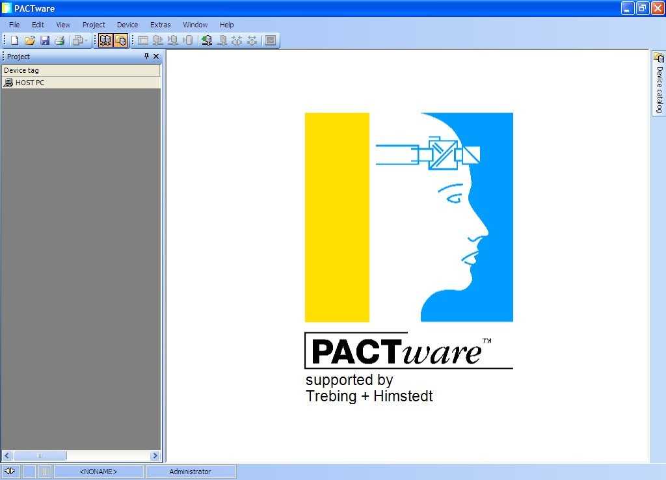Minimize the PACTware window
Image resolution: width=666 pixels, height=480 pixels.
pyautogui.click(x=628, y=8)
